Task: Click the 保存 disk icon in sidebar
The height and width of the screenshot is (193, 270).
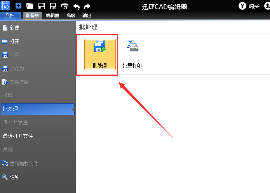Action: click(5, 55)
